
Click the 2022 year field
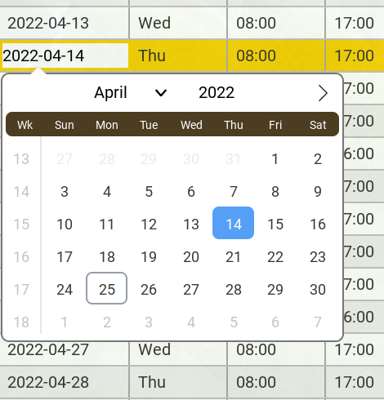[x=217, y=93]
